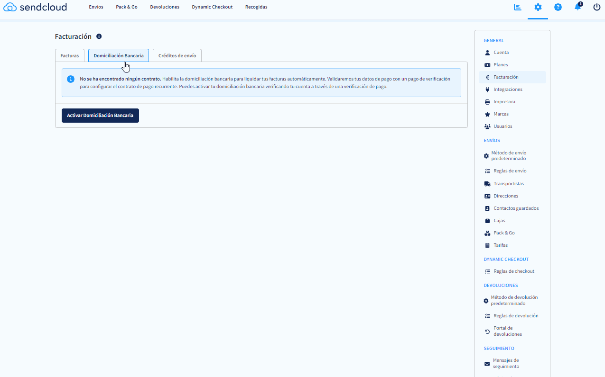This screenshot has height=377, width=605.
Task: Open the analytics chart icon in header
Action: click(x=518, y=7)
